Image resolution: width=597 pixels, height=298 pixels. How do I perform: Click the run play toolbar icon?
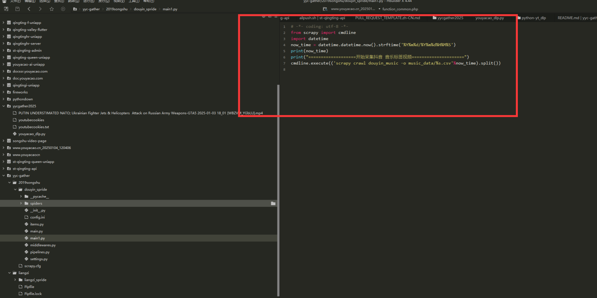pyautogui.click(x=63, y=9)
